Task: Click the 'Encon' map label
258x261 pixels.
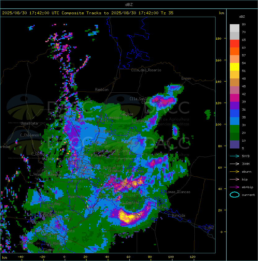Action: click(186, 78)
